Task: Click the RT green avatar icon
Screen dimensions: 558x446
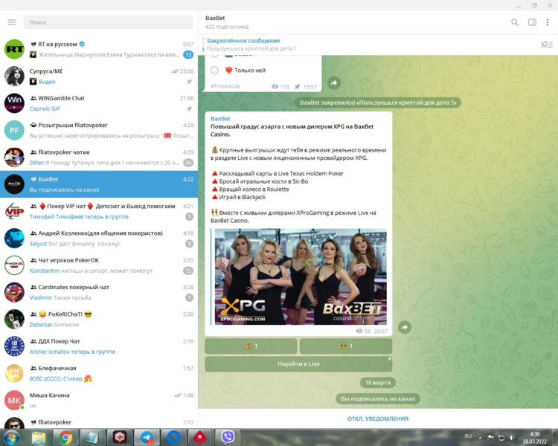Action: coord(14,49)
